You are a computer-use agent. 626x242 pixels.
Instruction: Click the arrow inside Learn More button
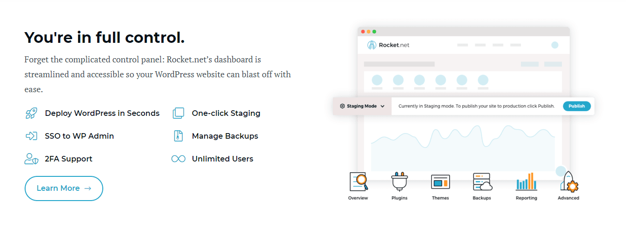coord(88,188)
